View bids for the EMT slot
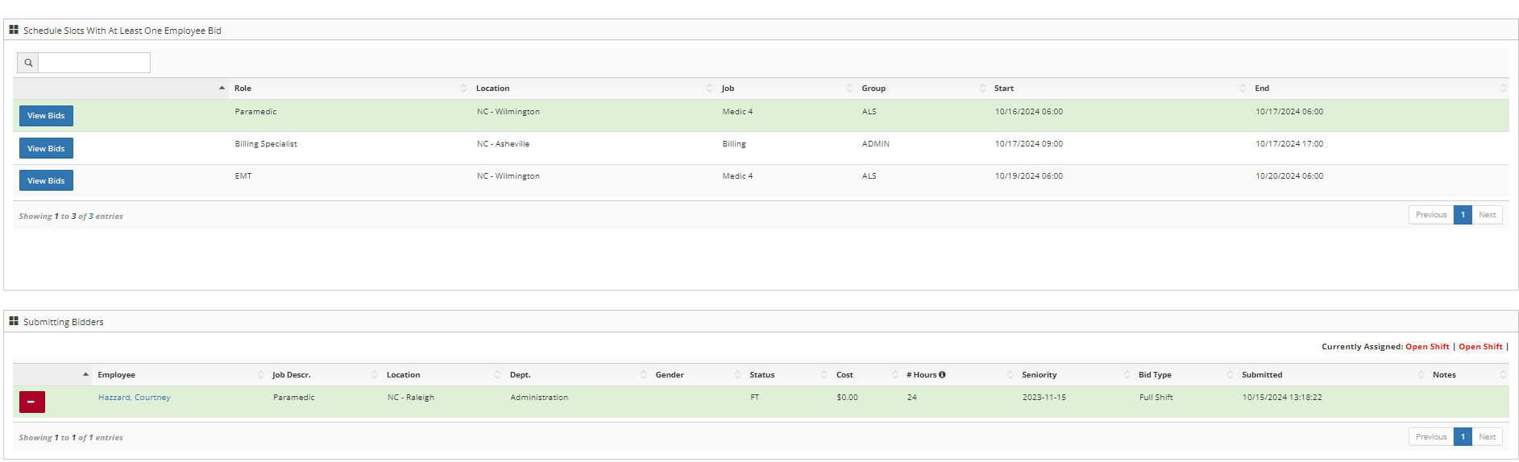Screen dimensions: 1519x462 [46, 180]
